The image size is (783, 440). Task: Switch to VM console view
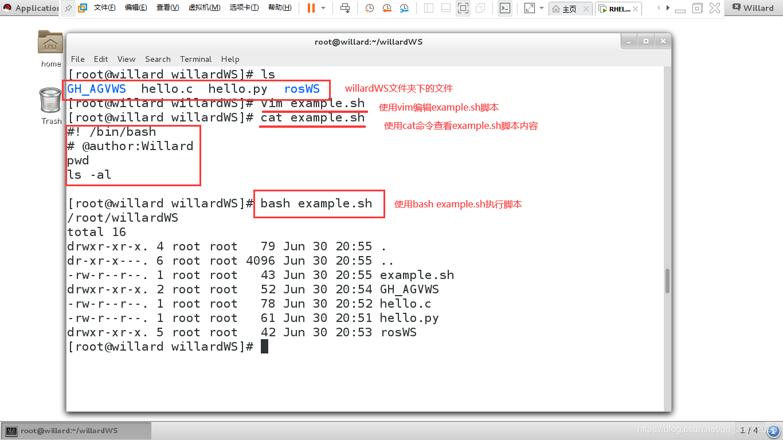504,8
